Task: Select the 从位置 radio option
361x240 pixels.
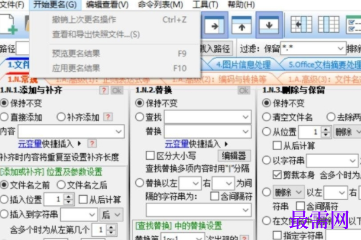Action: tap(266, 132)
